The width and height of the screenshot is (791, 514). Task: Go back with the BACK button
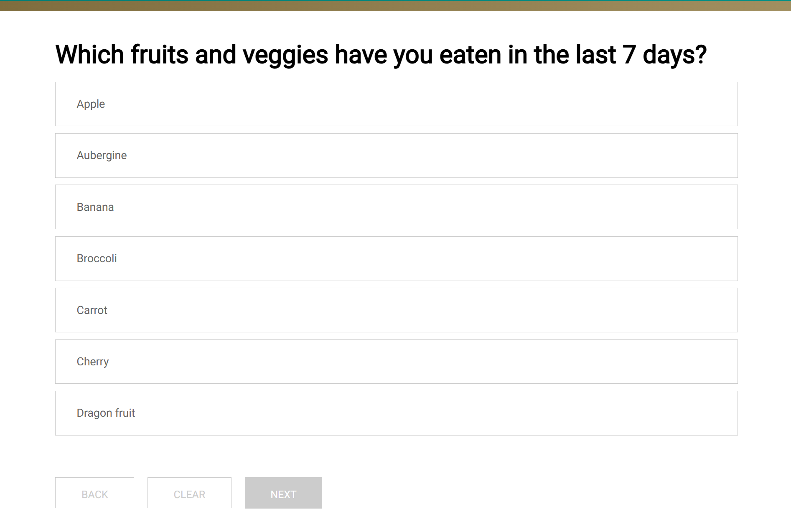[x=94, y=494]
